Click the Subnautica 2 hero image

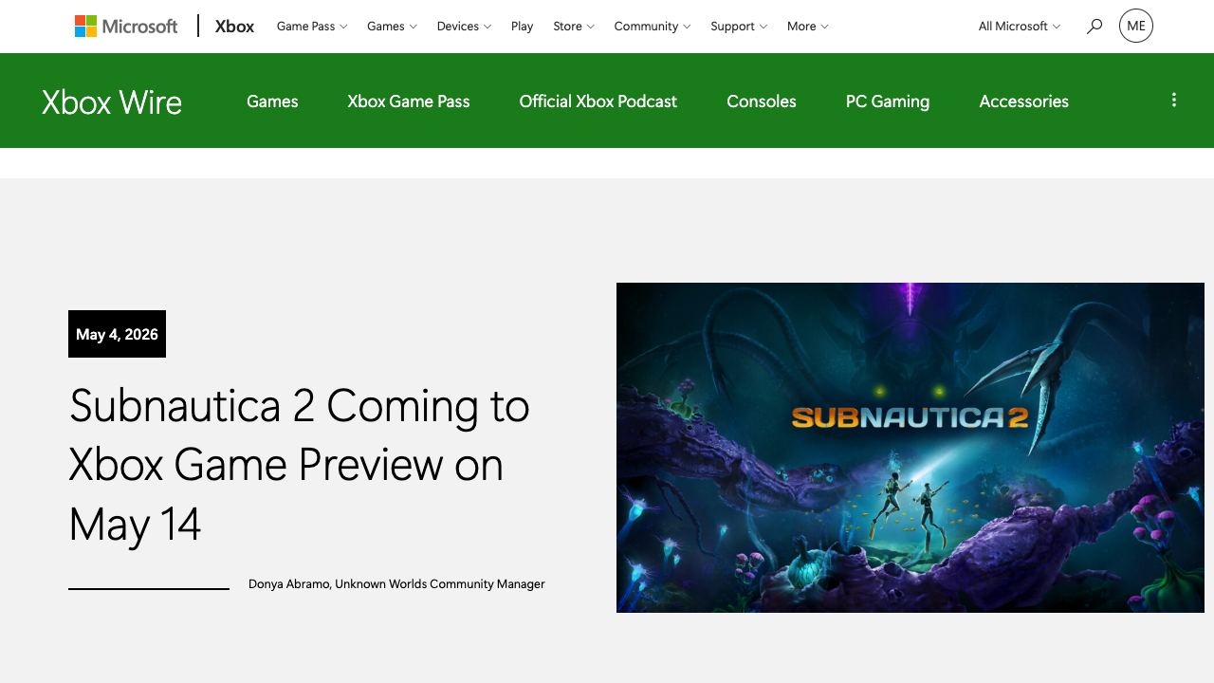910,448
